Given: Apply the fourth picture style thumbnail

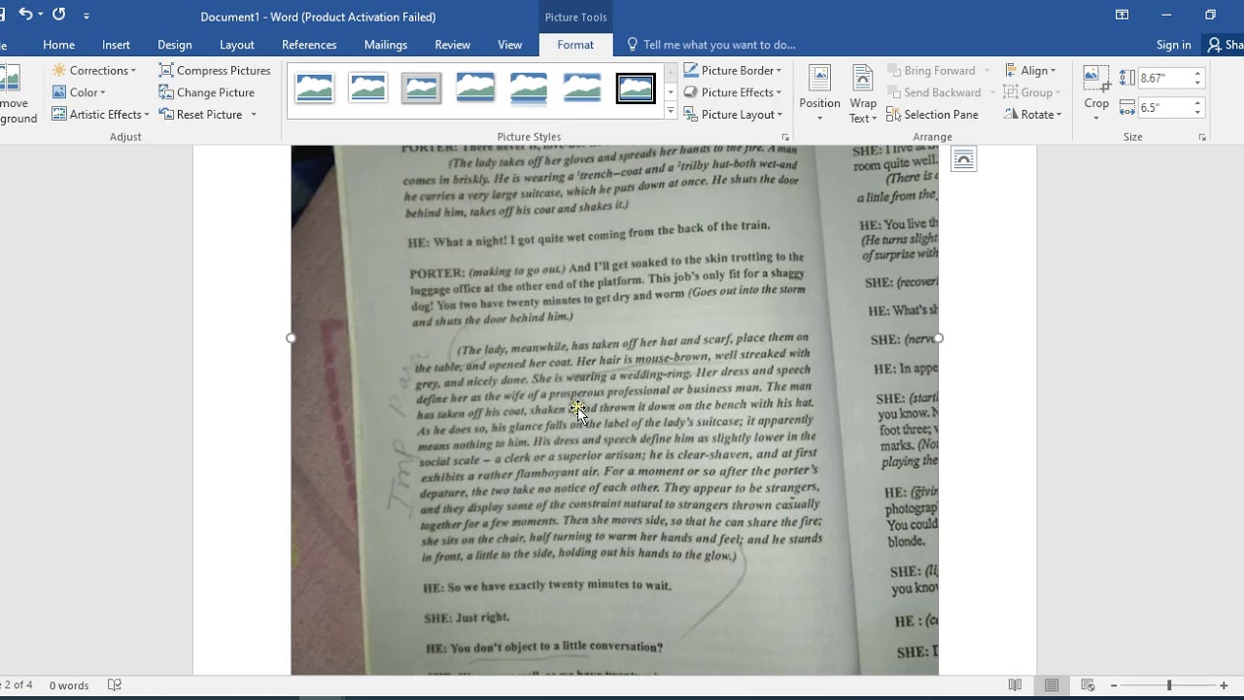Looking at the screenshot, I should pyautogui.click(x=475, y=88).
